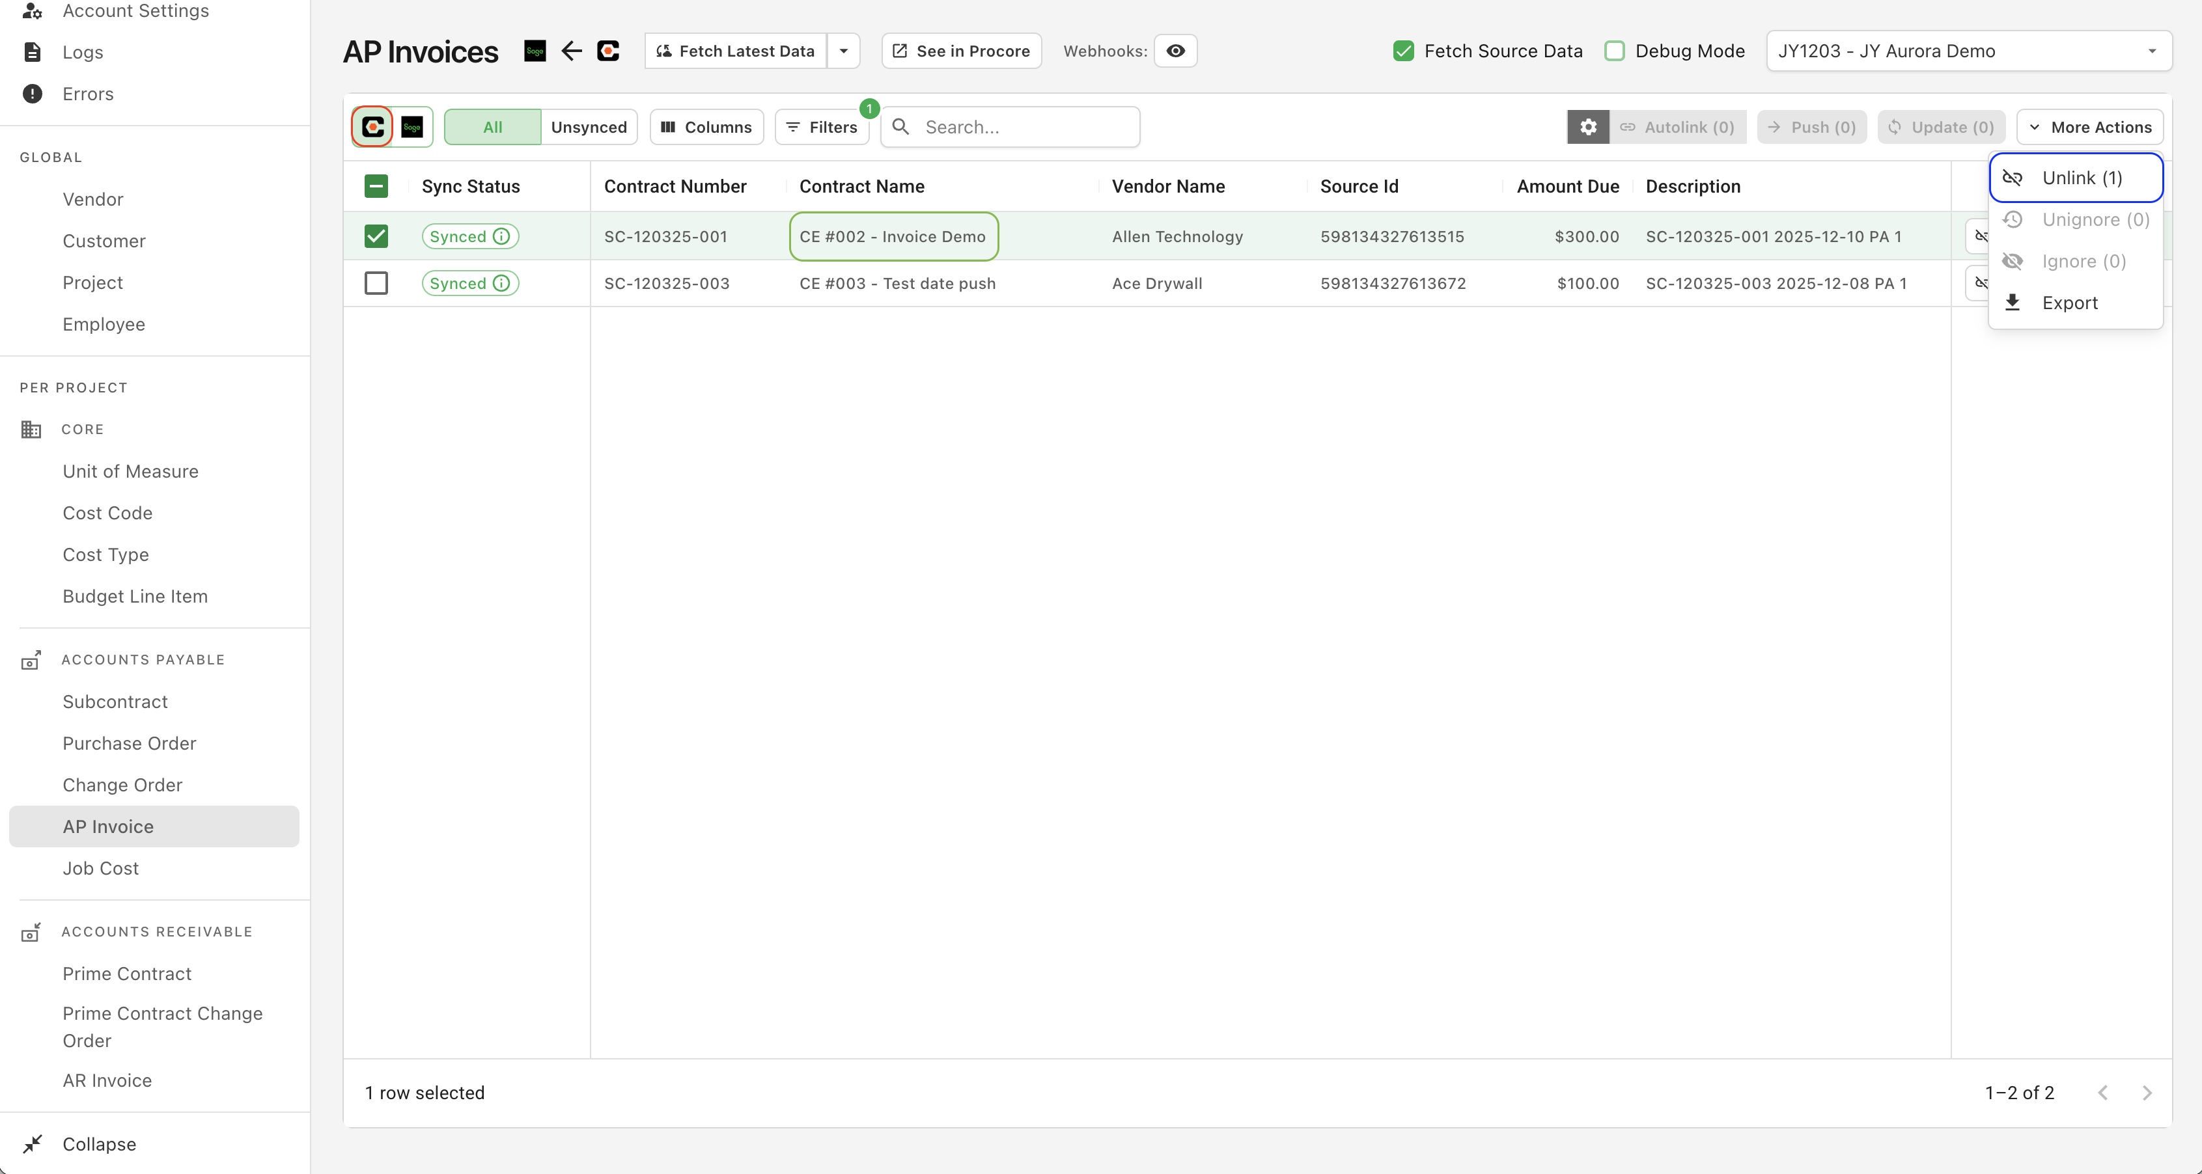Click info icon on second Synced badge

502,284
